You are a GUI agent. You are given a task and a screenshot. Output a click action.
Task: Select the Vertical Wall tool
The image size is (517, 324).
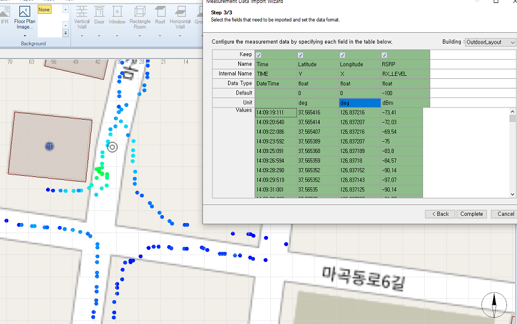(x=82, y=18)
